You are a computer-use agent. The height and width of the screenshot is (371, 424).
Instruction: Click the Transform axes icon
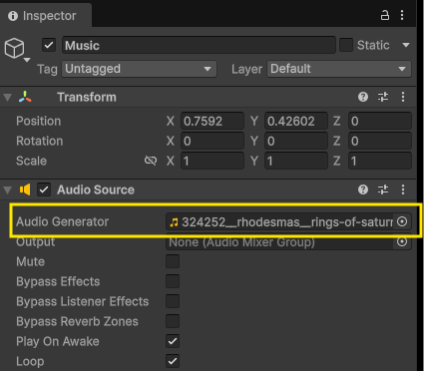pos(25,97)
